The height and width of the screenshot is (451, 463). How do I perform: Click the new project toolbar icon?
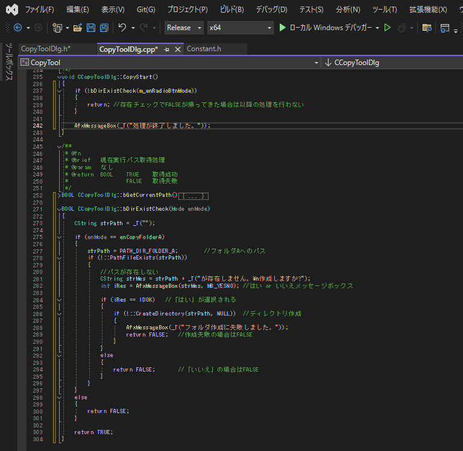click(57, 28)
